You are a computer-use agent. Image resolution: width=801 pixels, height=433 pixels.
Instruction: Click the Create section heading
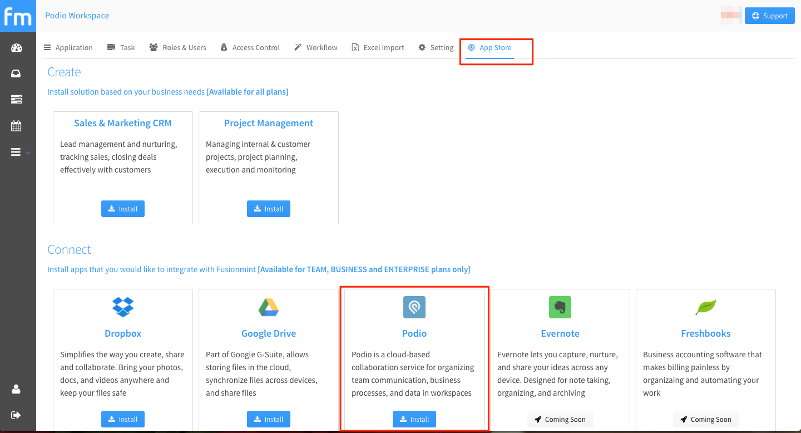(64, 72)
